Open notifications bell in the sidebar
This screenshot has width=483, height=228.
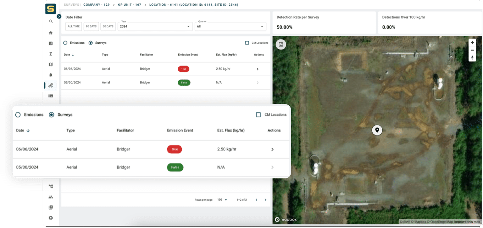click(x=51, y=75)
